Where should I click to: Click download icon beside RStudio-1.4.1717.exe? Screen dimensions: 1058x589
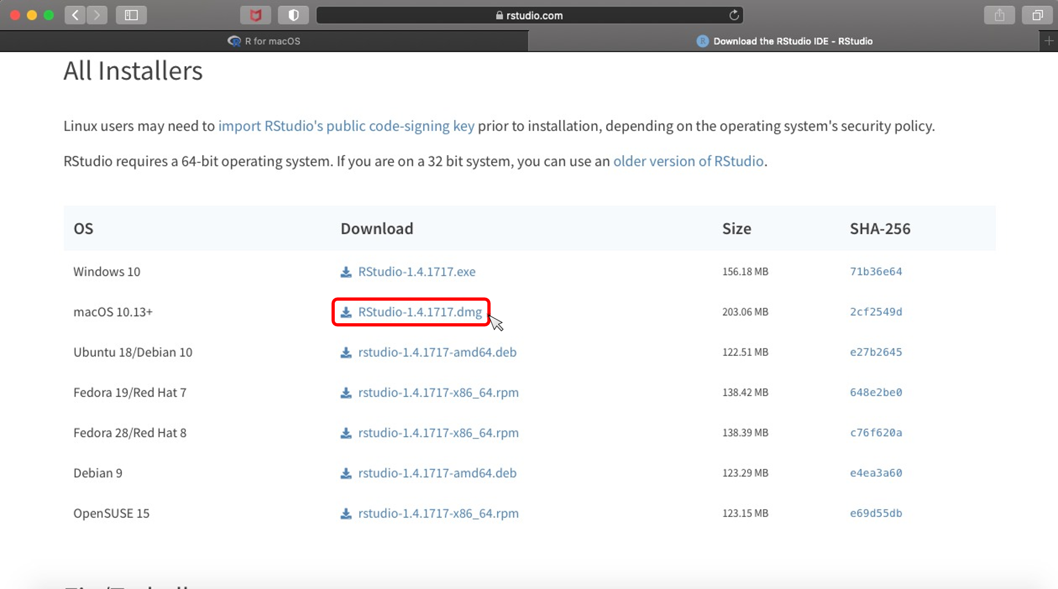[346, 272]
